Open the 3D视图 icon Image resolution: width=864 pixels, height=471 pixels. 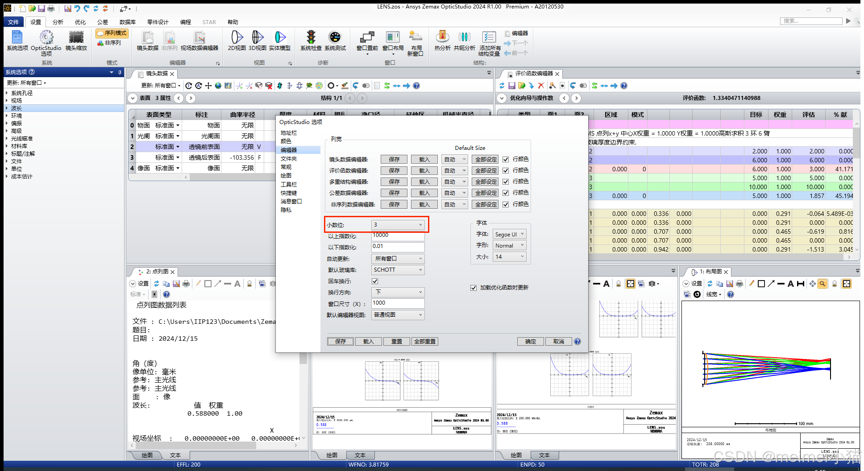(x=258, y=41)
